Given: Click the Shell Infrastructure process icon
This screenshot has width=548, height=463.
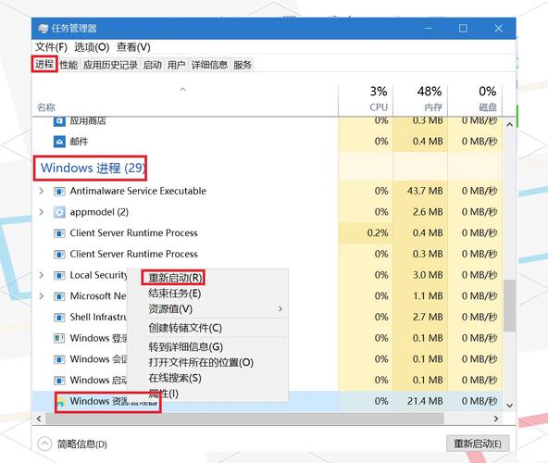Looking at the screenshot, I should [x=59, y=318].
